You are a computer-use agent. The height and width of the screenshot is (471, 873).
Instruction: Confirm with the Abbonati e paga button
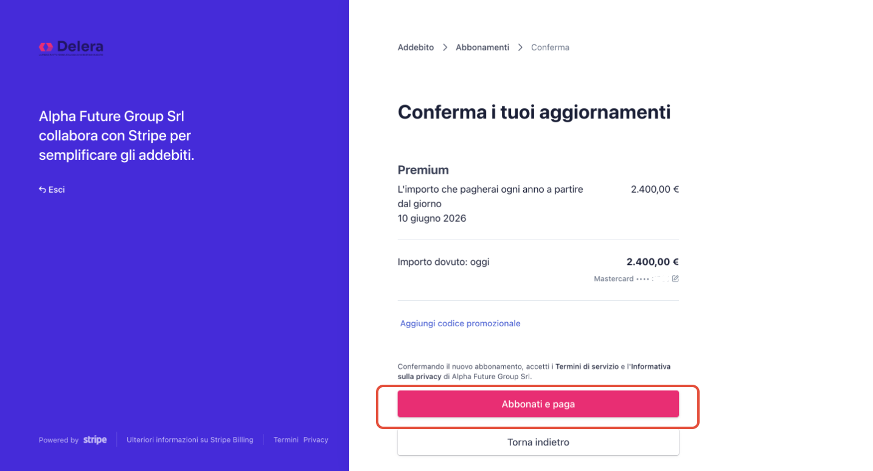pyautogui.click(x=538, y=404)
